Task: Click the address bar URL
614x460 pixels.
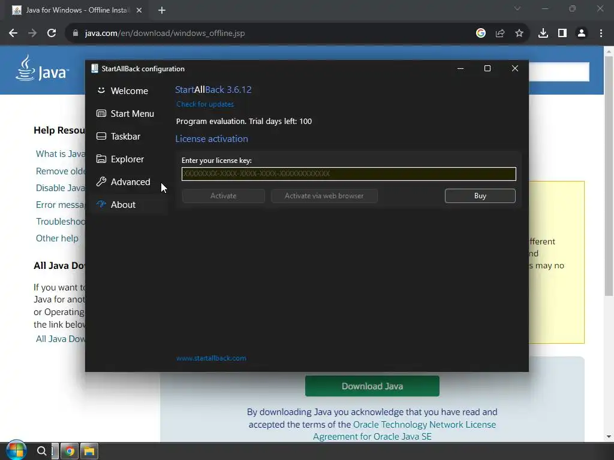Action: tap(165, 34)
